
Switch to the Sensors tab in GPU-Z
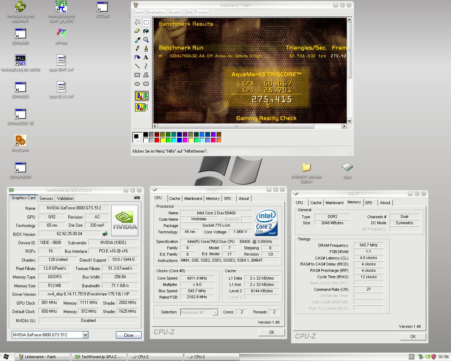(46, 198)
